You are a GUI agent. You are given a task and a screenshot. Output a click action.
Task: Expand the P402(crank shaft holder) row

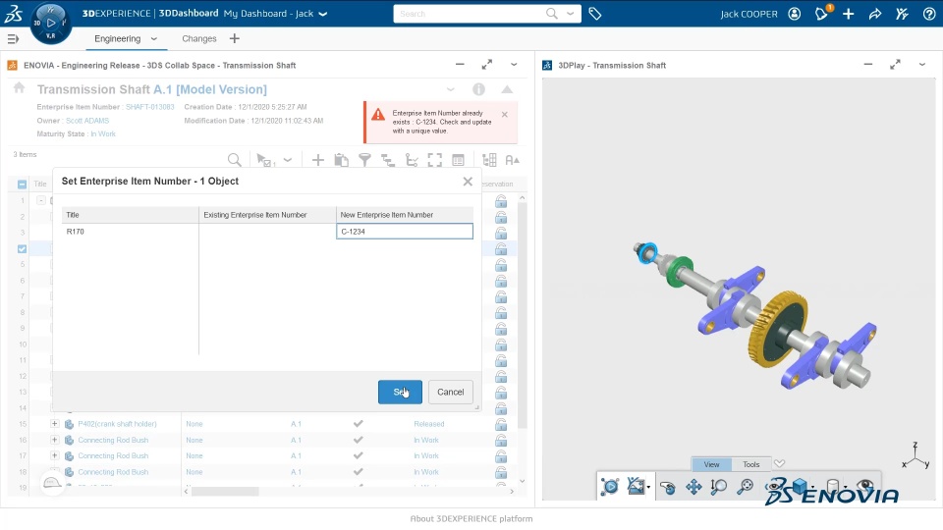point(54,424)
